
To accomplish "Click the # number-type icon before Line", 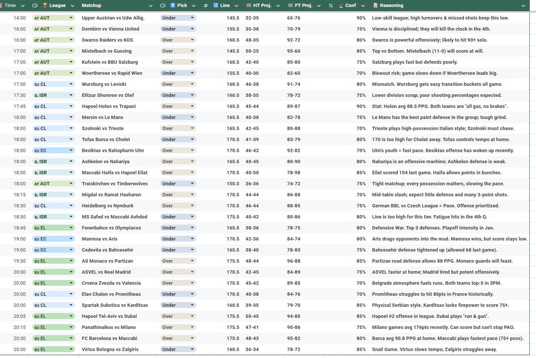I will click(205, 5).
